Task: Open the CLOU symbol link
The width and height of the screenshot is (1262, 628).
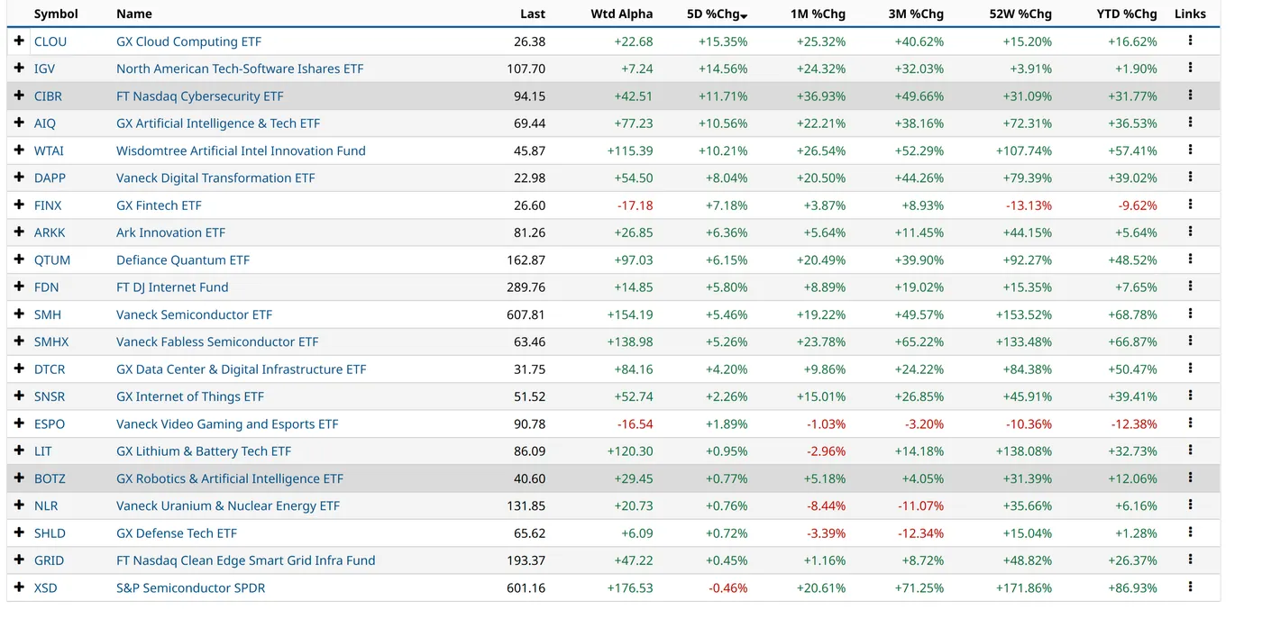Action: (50, 41)
